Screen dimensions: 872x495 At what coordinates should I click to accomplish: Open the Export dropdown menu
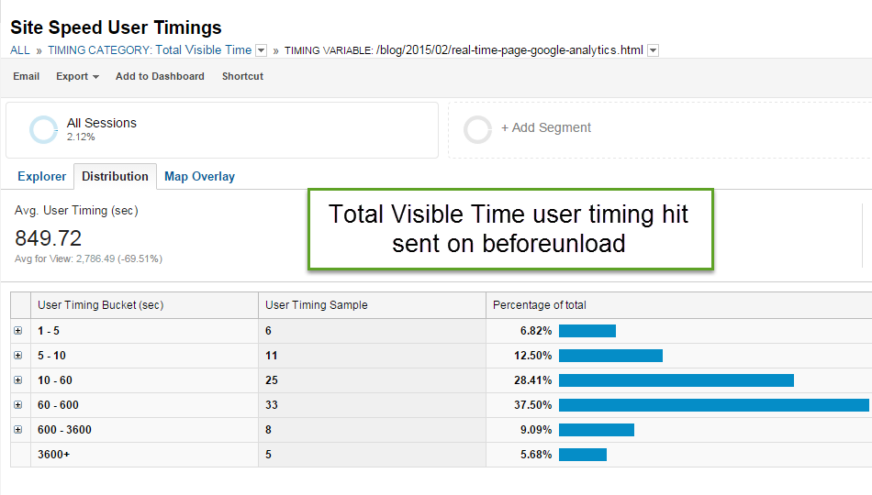[x=77, y=76]
